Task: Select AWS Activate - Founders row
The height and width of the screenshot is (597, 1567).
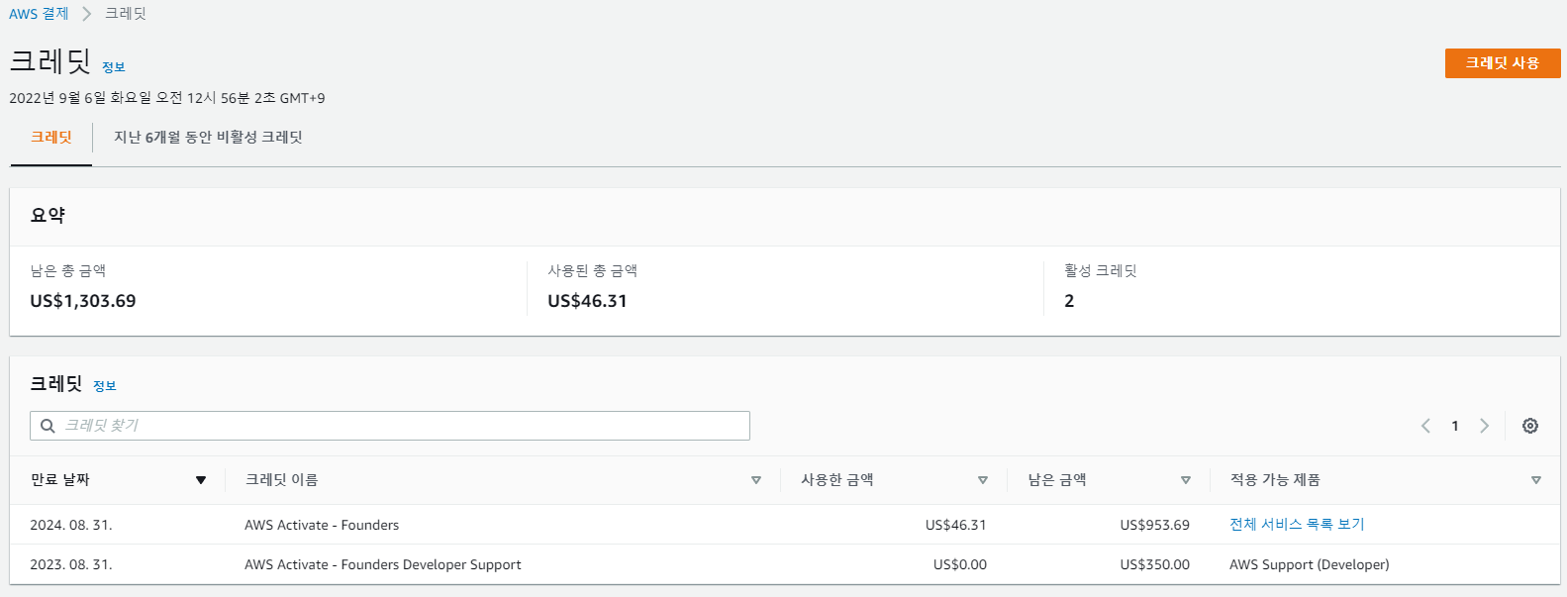Action: pyautogui.click(x=785, y=525)
